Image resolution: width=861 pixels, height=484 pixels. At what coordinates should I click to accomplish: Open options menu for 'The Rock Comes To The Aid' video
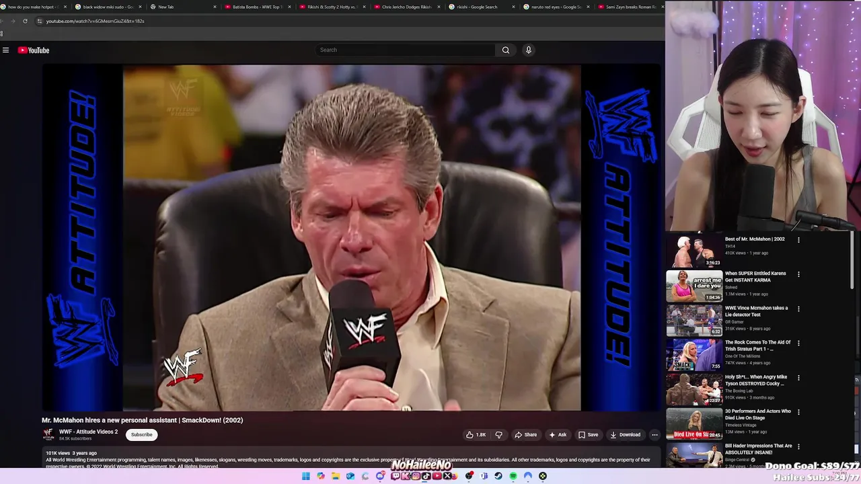(798, 344)
